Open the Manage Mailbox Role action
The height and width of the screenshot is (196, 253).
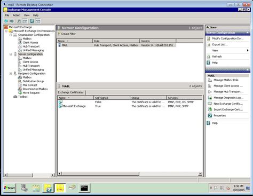(x=226, y=80)
